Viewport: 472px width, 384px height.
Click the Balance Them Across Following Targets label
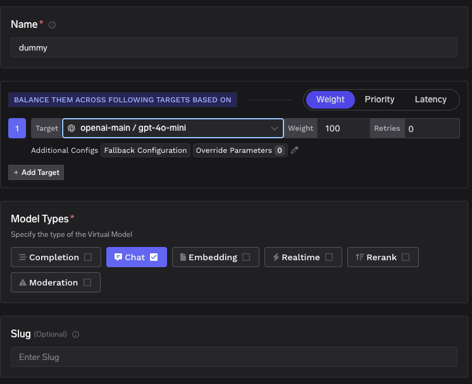click(123, 100)
